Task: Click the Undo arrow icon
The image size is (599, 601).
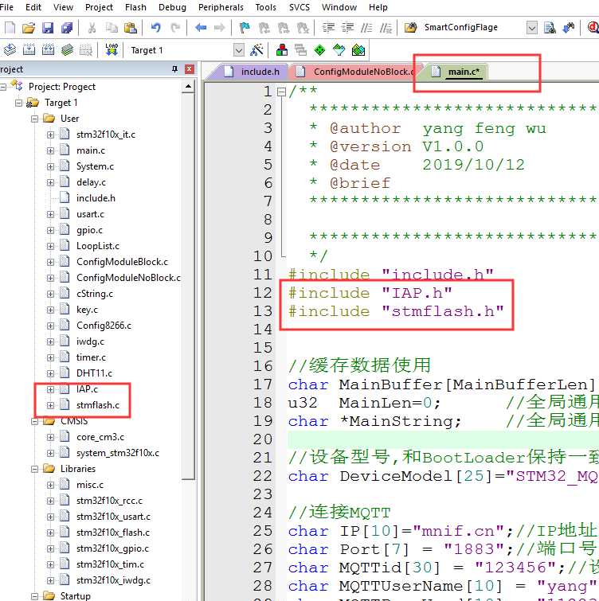Action: 155,28
